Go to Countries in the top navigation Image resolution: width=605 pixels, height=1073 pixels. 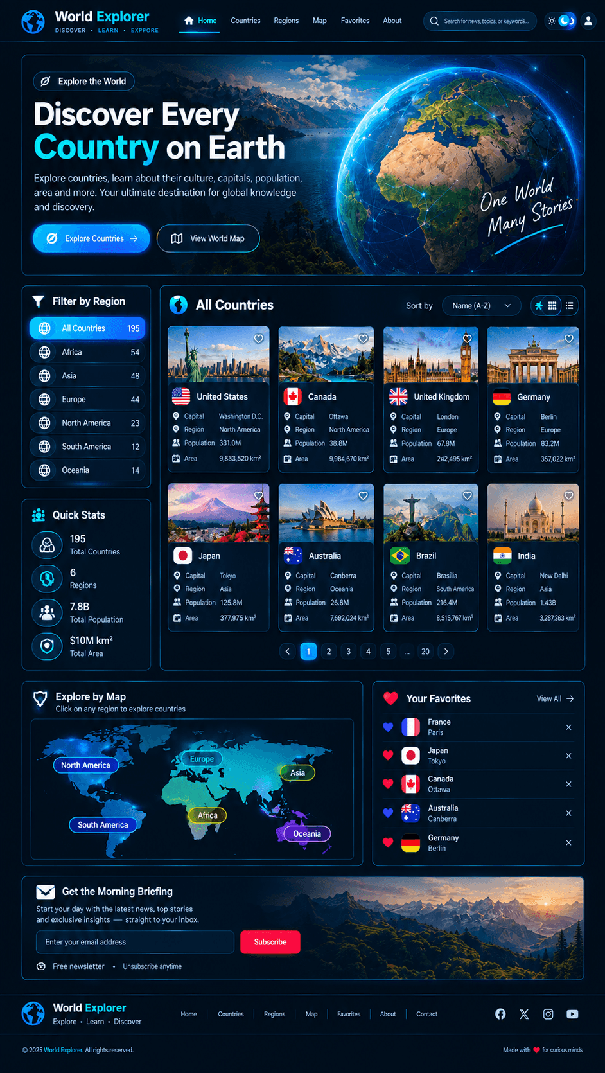click(x=245, y=21)
